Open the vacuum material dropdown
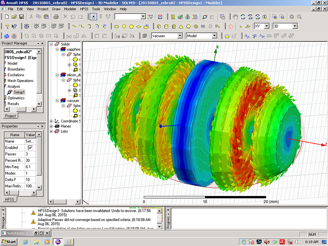 [180, 36]
